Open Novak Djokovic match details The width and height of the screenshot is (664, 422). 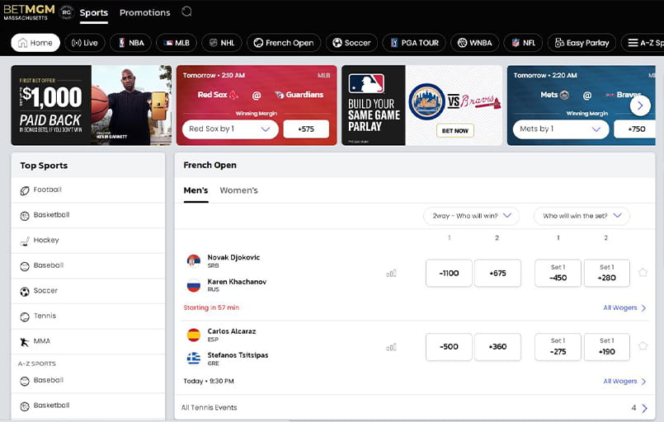click(233, 257)
